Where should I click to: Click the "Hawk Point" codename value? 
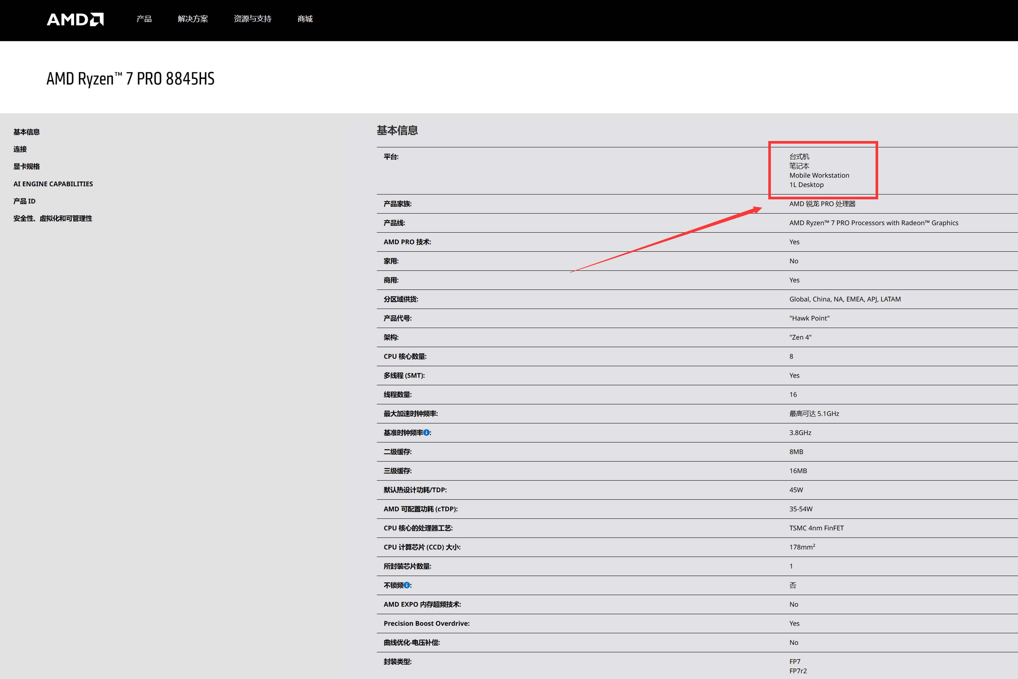809,318
